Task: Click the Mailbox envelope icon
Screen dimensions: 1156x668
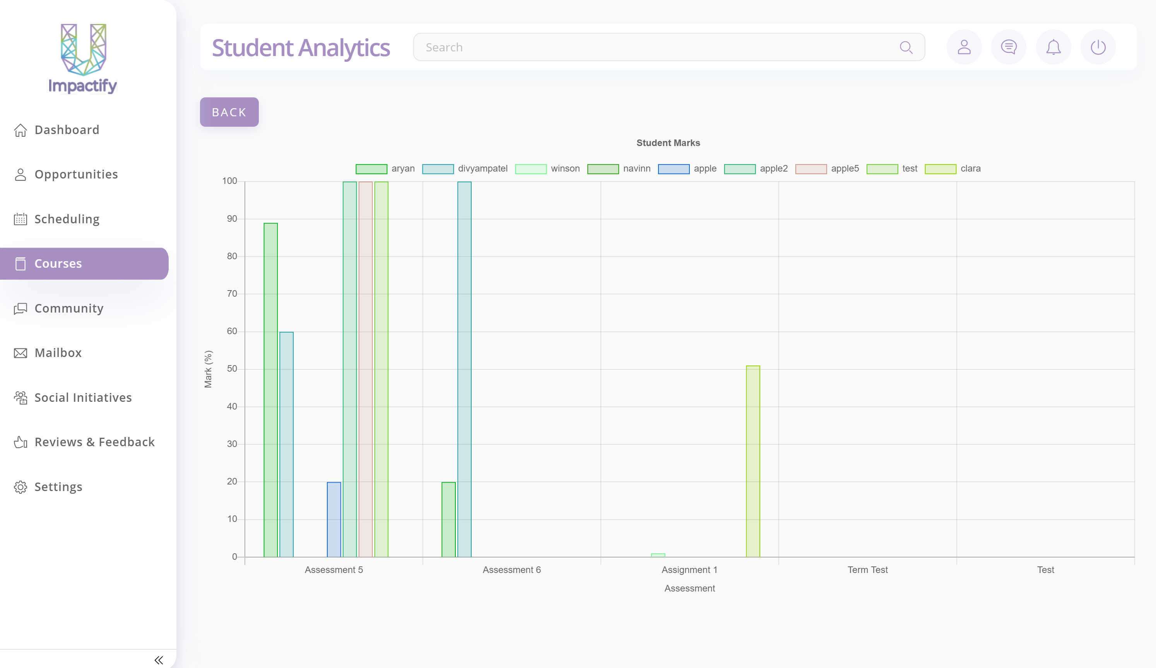Action: [x=20, y=353]
